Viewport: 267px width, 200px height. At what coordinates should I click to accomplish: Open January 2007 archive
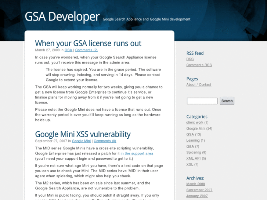(197, 196)
